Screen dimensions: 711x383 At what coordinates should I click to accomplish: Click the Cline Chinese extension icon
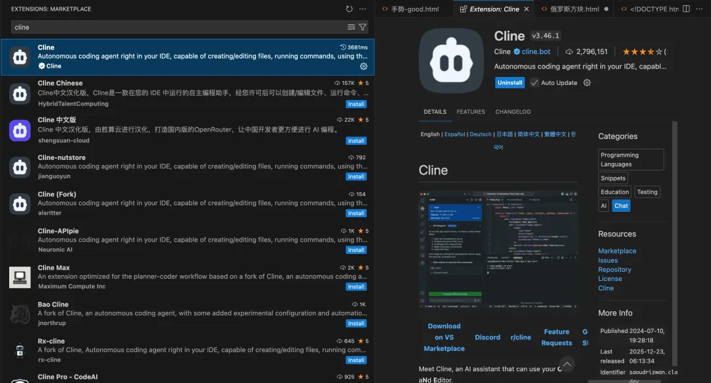[x=20, y=94]
